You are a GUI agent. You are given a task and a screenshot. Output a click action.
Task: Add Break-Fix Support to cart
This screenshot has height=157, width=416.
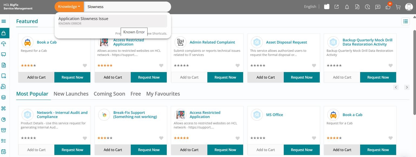pyautogui.click(x=113, y=150)
